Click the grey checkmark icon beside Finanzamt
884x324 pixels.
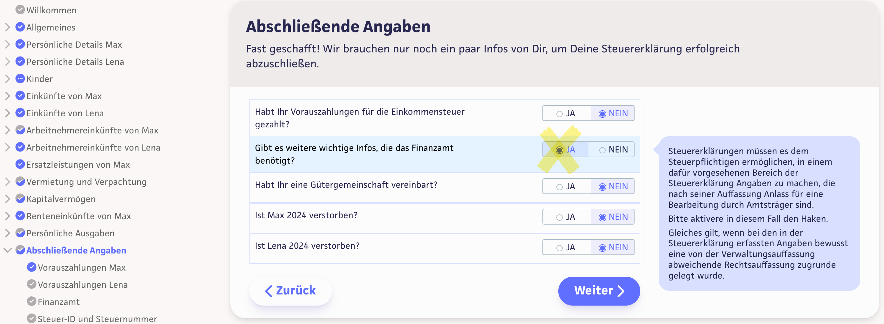[31, 301]
